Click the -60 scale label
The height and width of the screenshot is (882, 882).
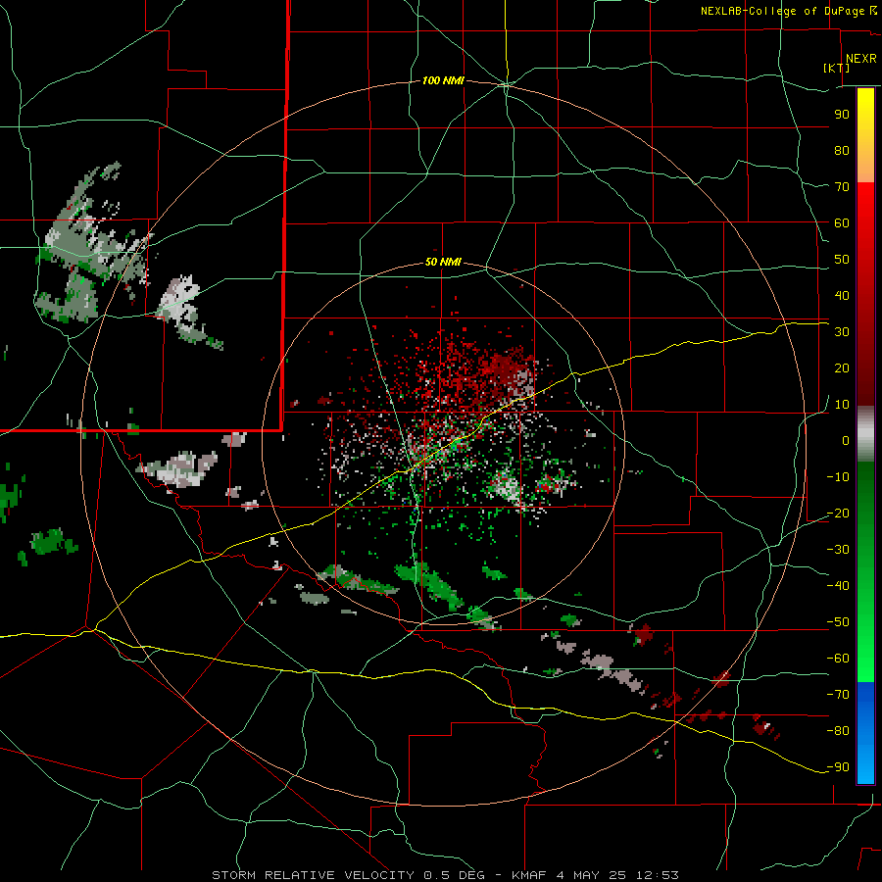click(838, 659)
